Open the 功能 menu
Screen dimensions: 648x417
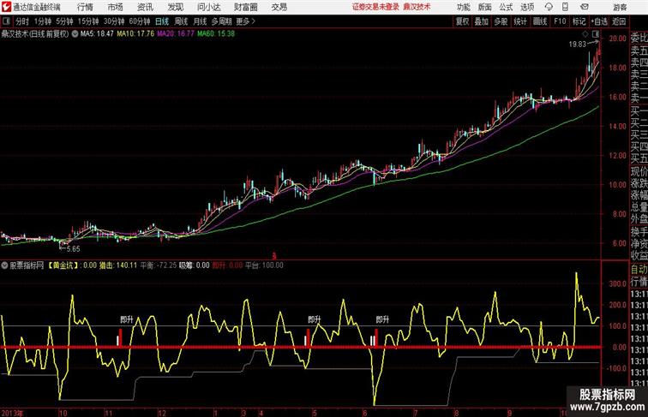click(463, 7)
